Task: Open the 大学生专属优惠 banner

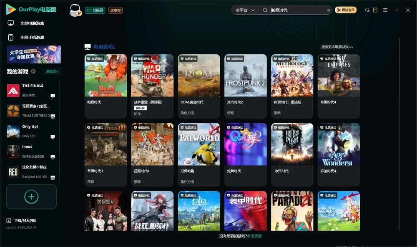Action: (x=34, y=54)
